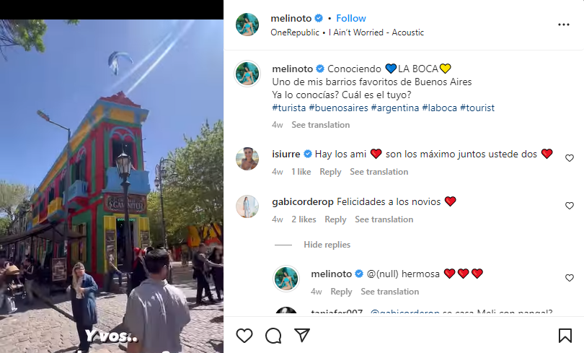Image resolution: width=584 pixels, height=353 pixels.
Task: Open melinoto's profile picture in header
Action: [x=247, y=25]
